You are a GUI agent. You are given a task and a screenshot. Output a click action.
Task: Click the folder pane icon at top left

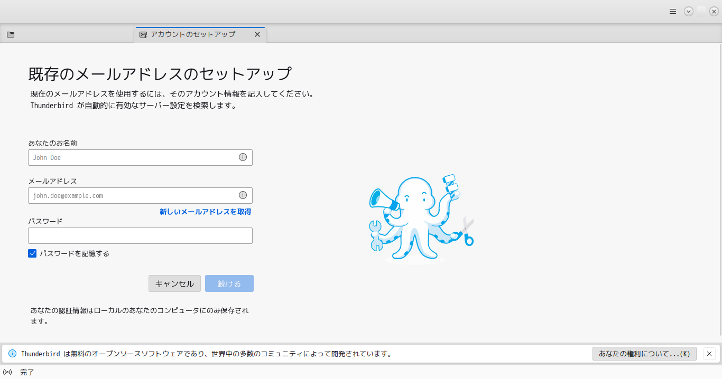11,34
